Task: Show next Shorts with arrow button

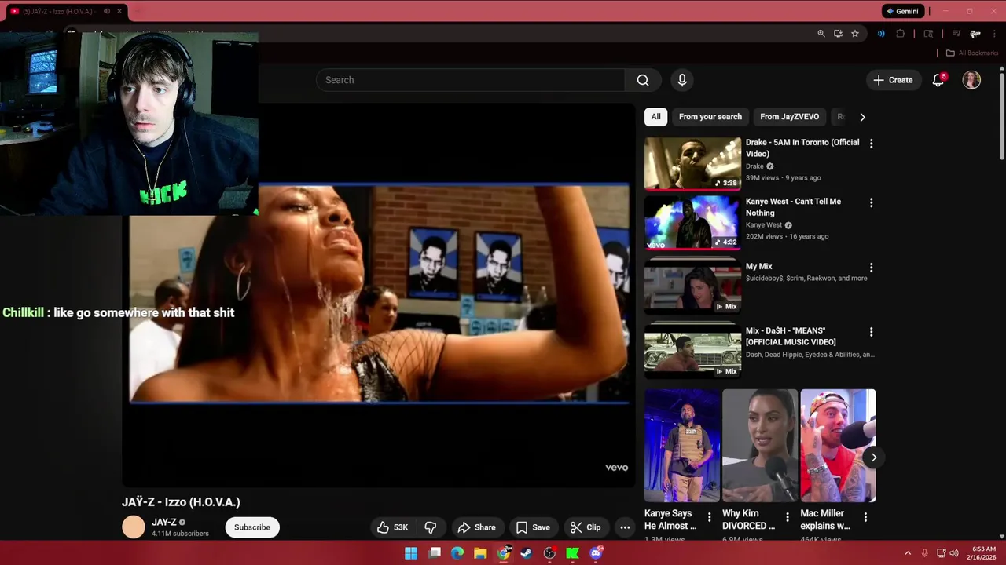Action: pos(873,457)
